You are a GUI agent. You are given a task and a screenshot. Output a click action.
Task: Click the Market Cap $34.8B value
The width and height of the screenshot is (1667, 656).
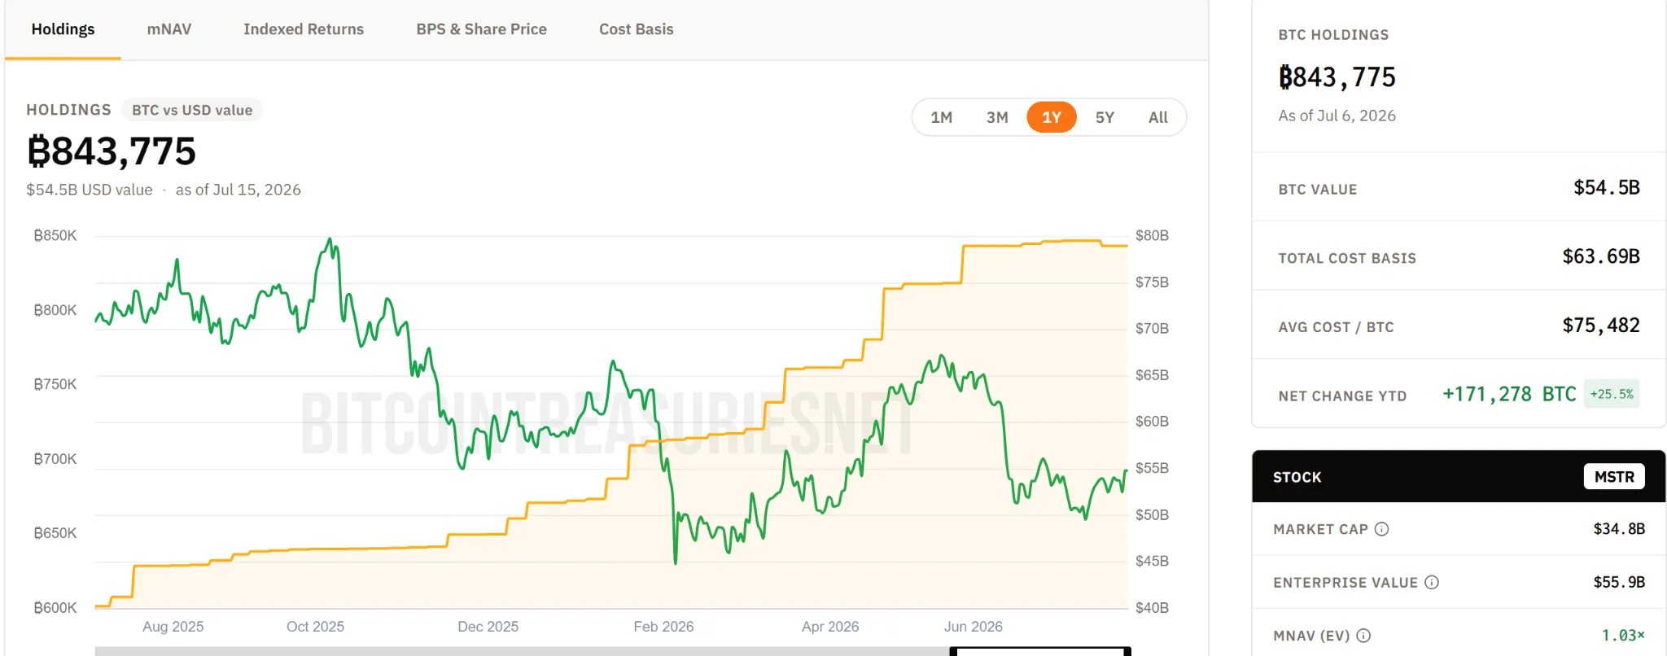[1619, 529]
